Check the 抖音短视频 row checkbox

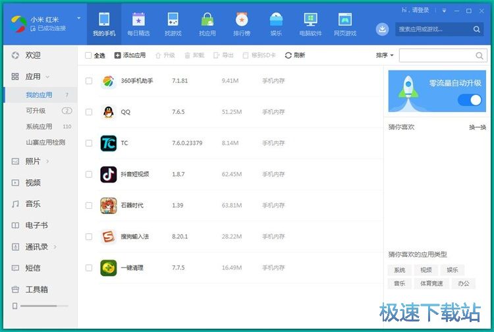tap(89, 174)
